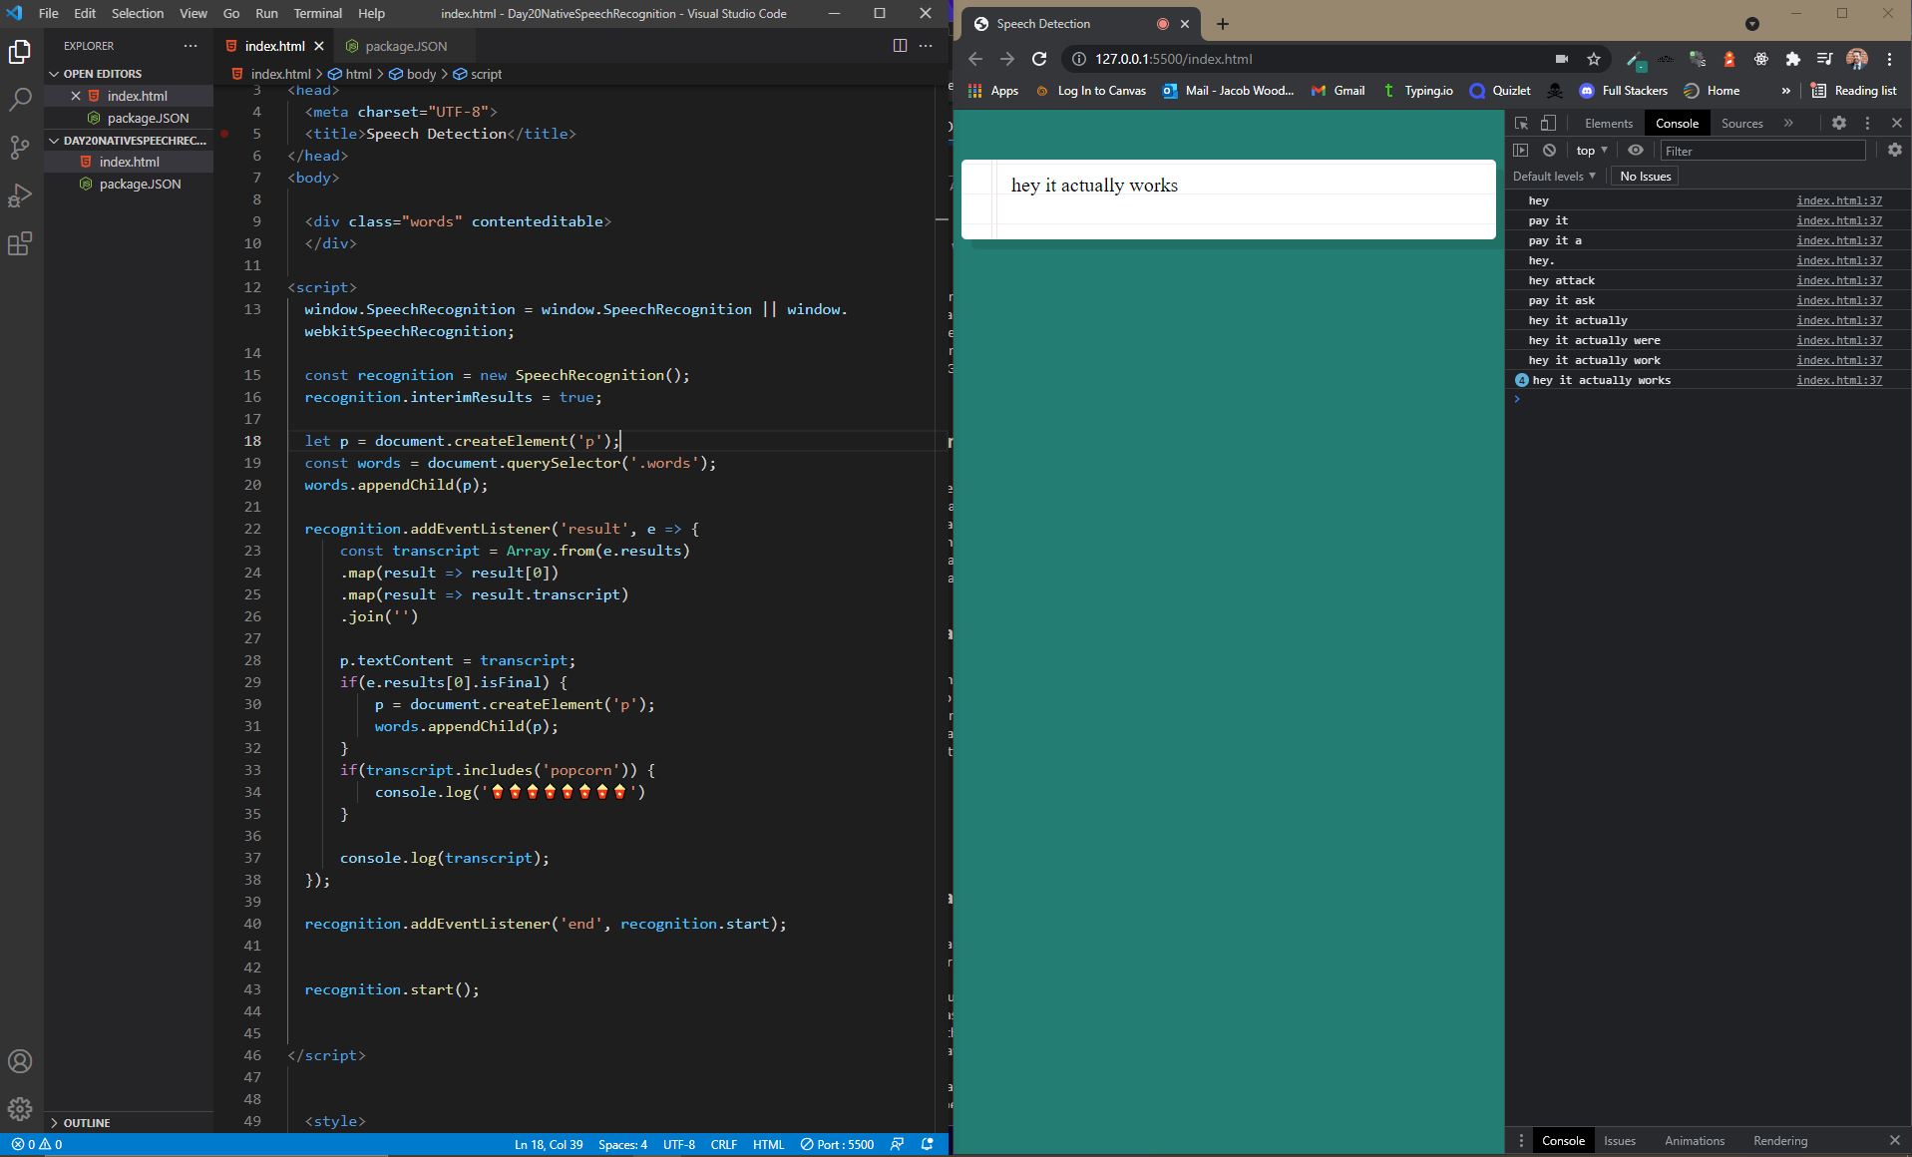Open the Accounts menu in VS Code
Image resolution: width=1912 pixels, height=1157 pixels.
click(20, 1061)
